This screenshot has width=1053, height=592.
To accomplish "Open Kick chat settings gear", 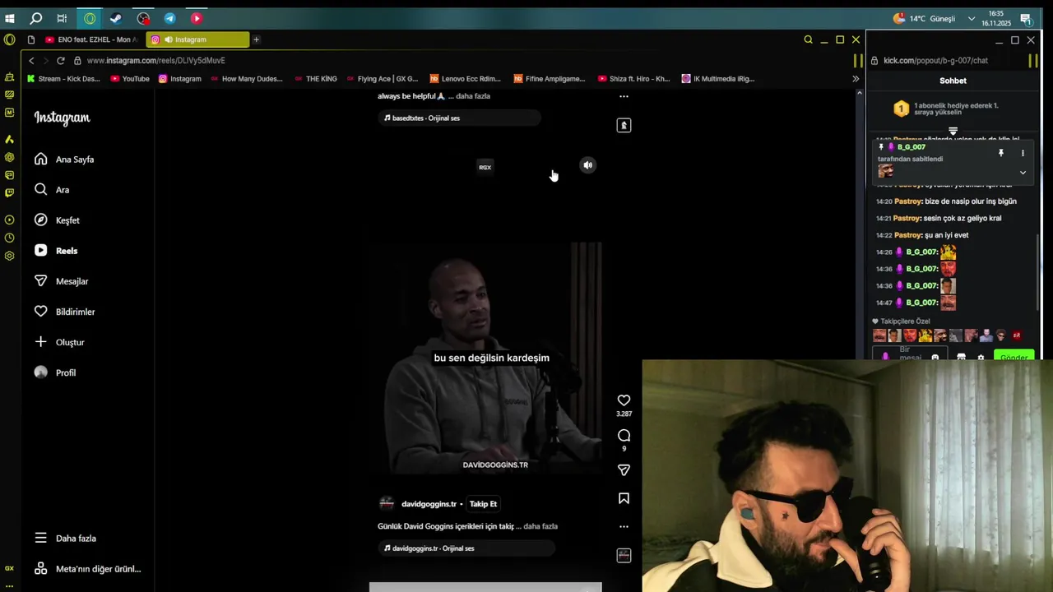I will 981,358.
